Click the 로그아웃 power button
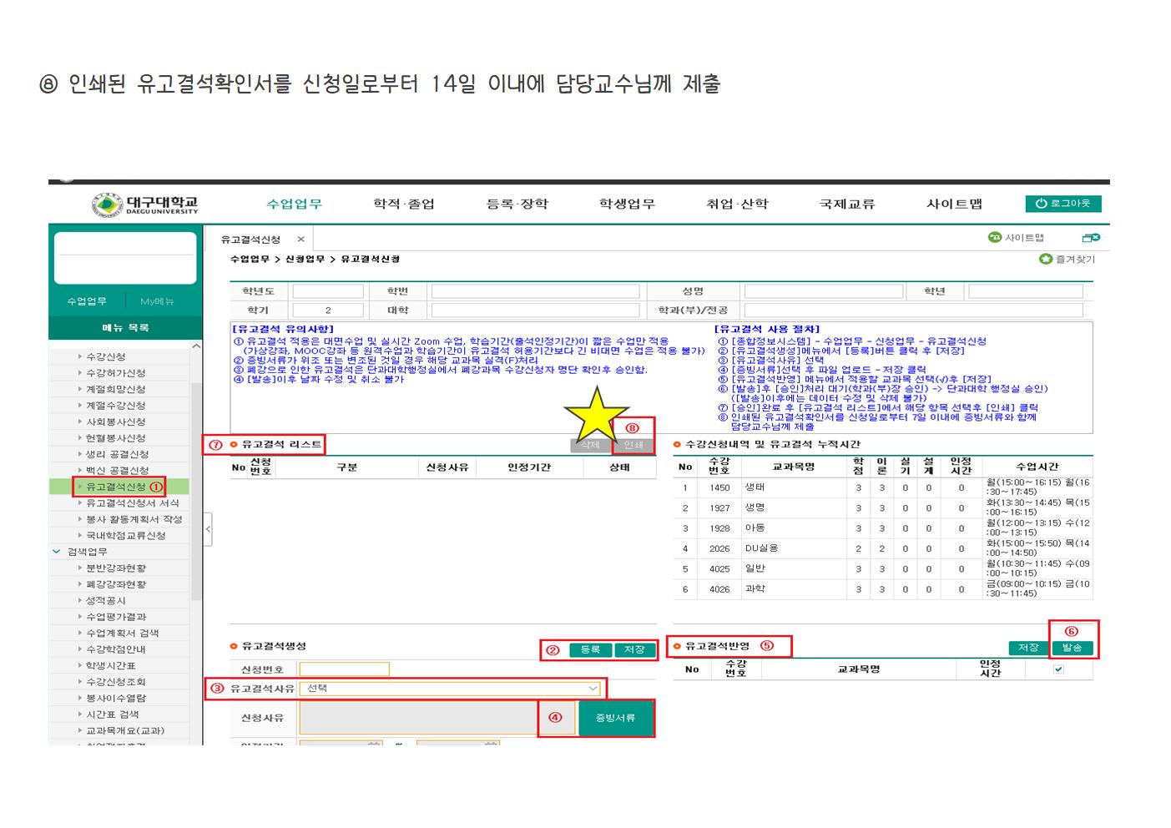Viewport: 1171px width, 828px height. coord(1062,204)
